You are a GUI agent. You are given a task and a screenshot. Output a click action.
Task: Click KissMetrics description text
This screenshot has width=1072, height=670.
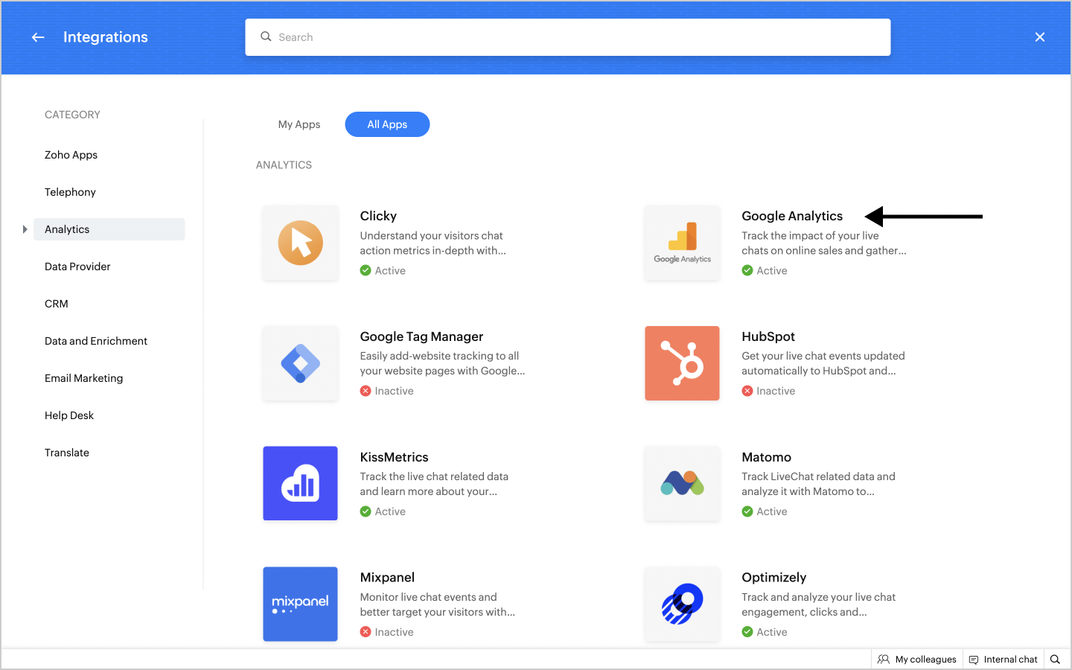[x=434, y=484]
